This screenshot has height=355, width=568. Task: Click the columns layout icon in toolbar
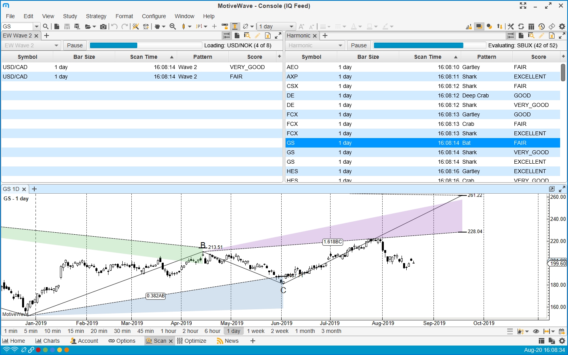pyautogui.click(x=531, y=26)
